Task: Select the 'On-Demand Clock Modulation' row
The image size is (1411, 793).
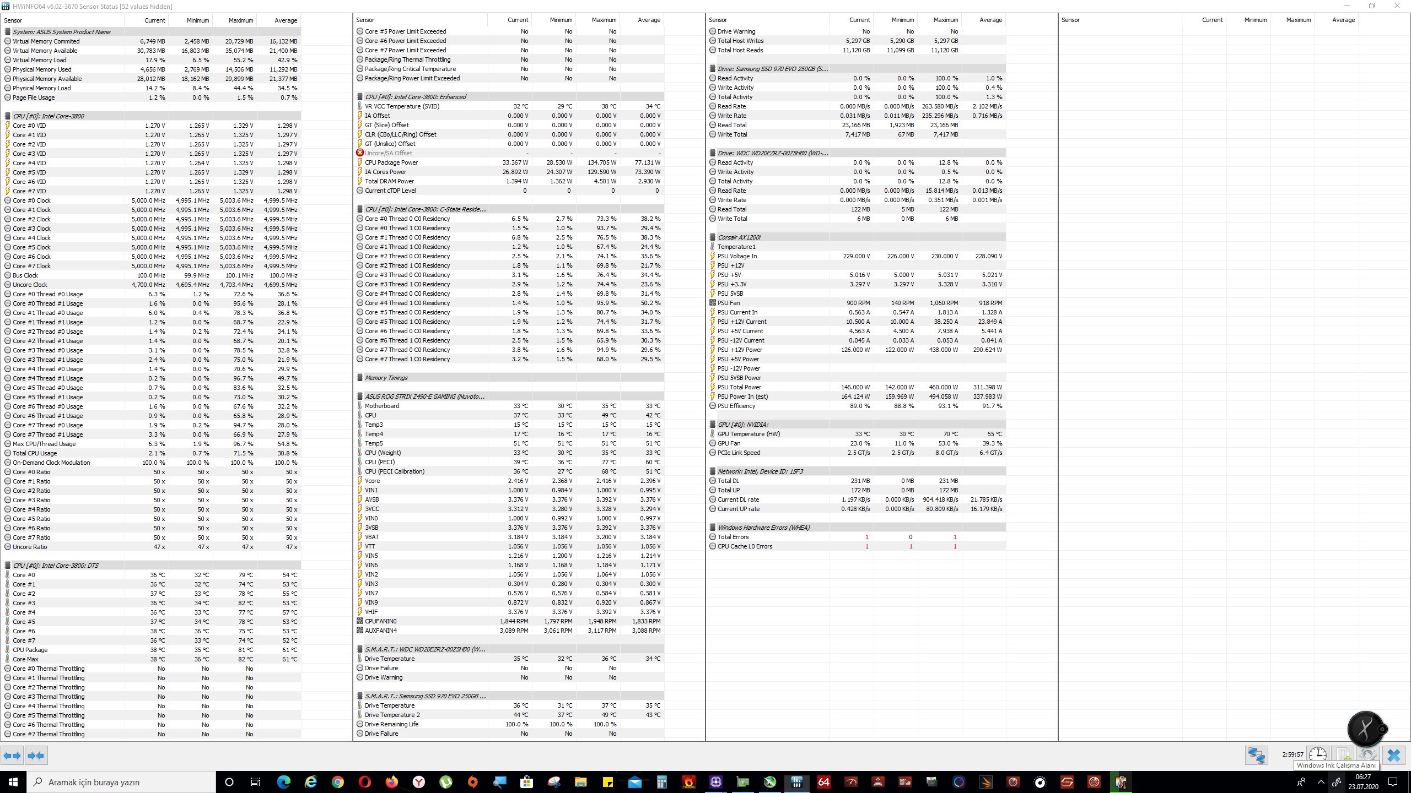Action: pos(152,463)
